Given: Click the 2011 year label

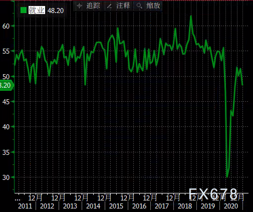Looking at the screenshot, I should (x=25, y=206).
